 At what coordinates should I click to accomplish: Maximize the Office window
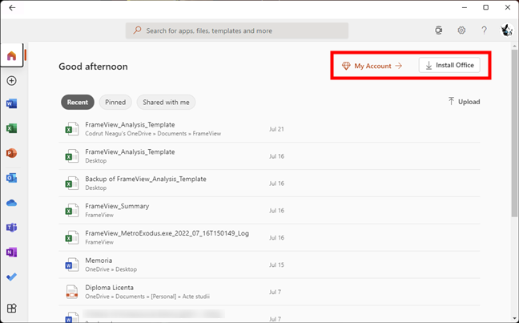coord(485,7)
